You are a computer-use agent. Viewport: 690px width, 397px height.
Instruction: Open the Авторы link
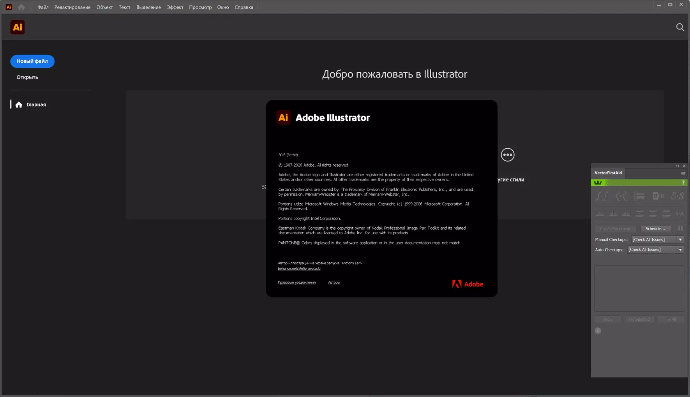click(x=334, y=283)
